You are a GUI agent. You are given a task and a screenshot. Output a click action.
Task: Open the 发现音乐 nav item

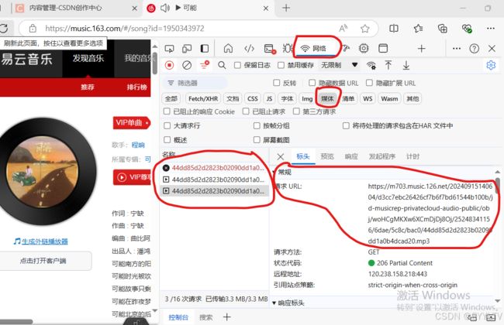pyautogui.click(x=88, y=58)
